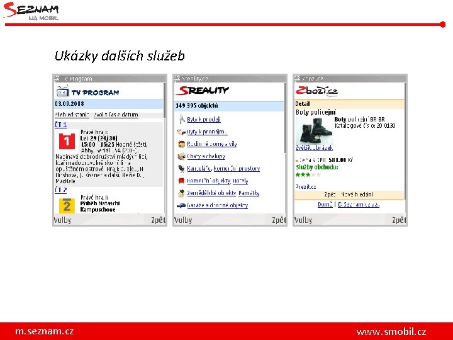Click the Příběh Nataschi Kampuschové title
The width and height of the screenshot is (453, 340).
(100, 207)
